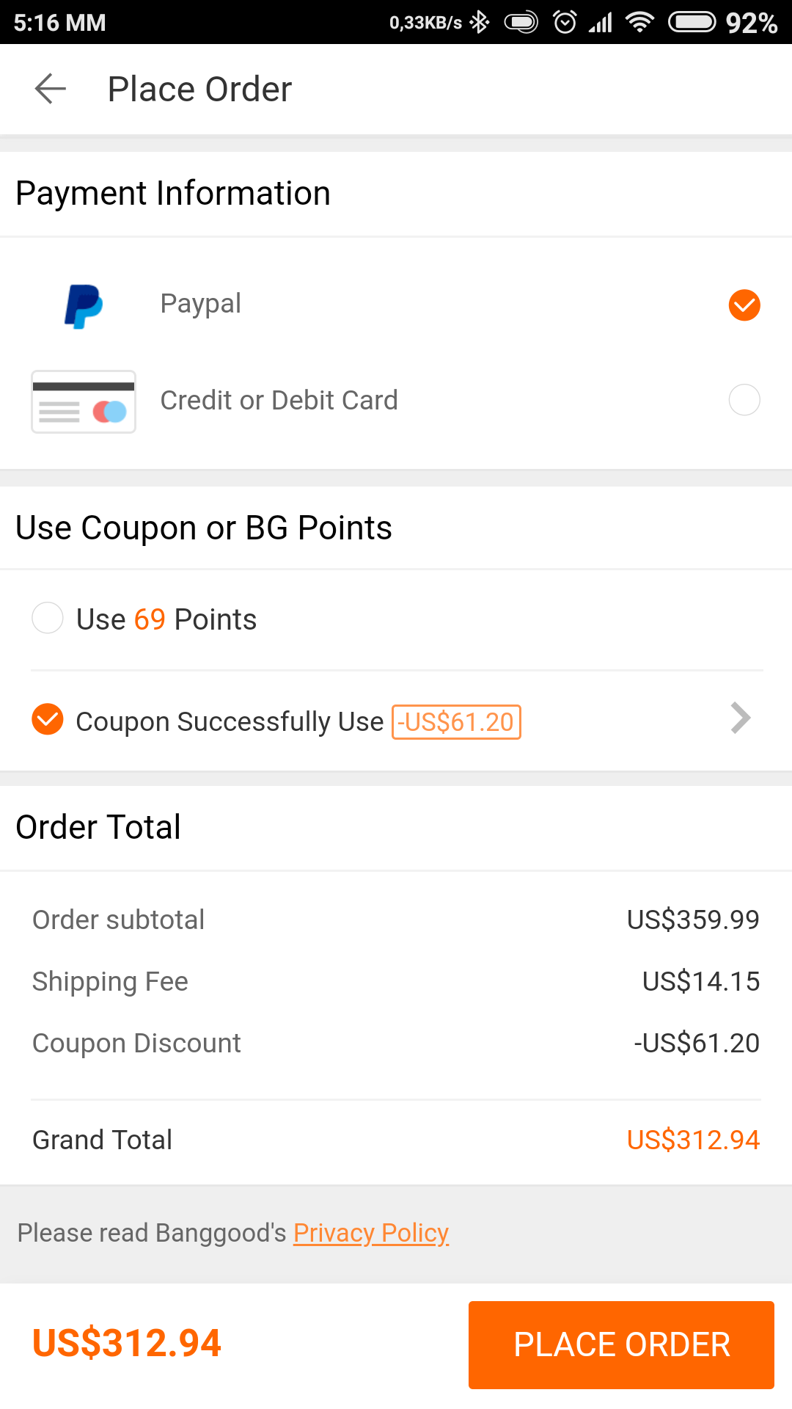
Task: Tap the -US$61.20 coupon badge
Action: pos(456,722)
